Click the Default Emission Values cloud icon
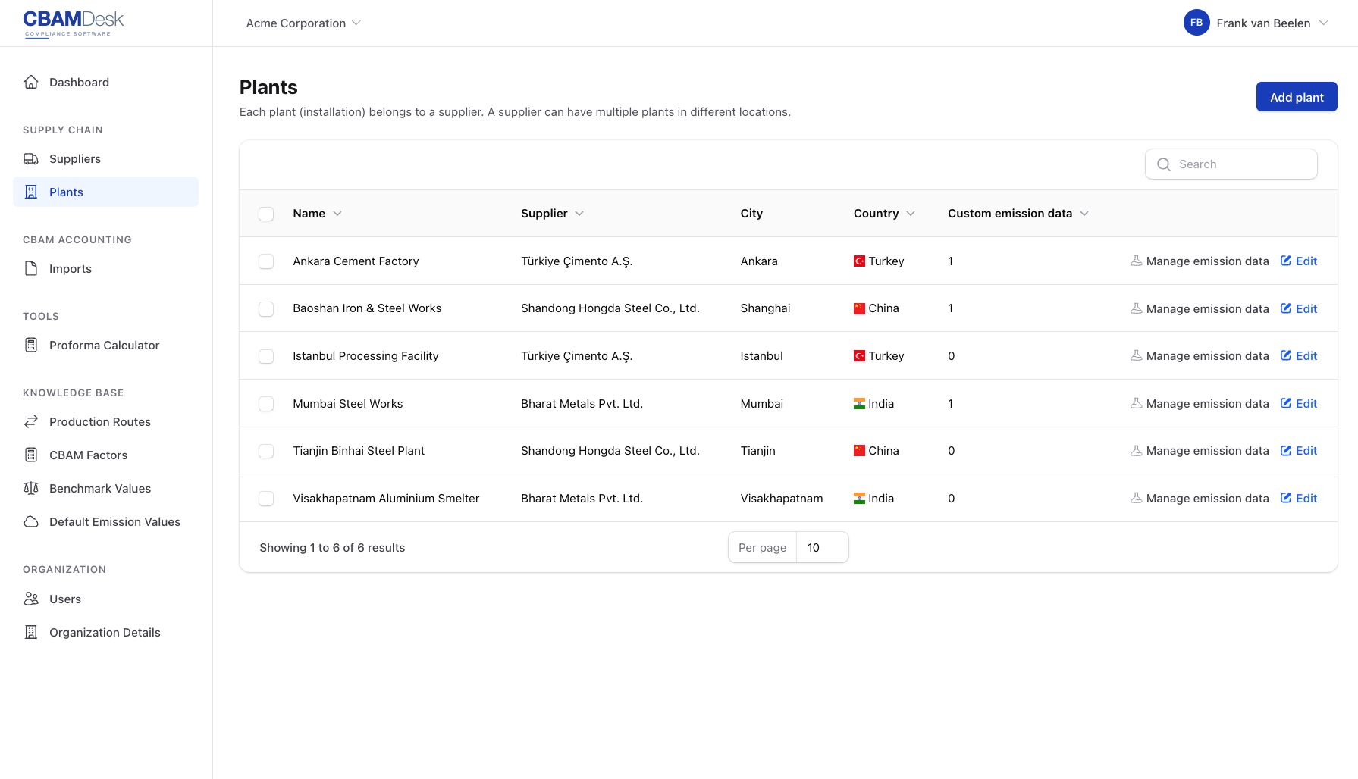 click(30, 521)
